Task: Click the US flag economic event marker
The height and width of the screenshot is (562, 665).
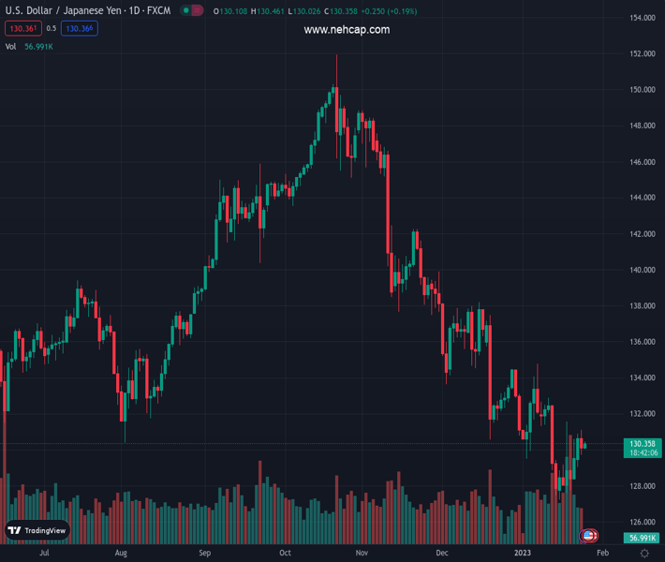Action: tap(589, 536)
